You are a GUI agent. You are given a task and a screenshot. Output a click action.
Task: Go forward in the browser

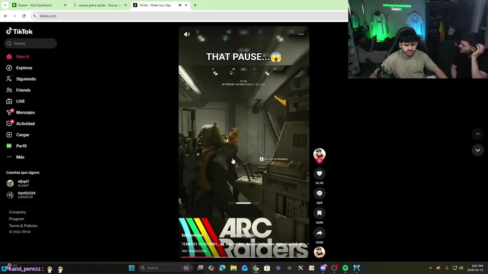tap(14, 16)
